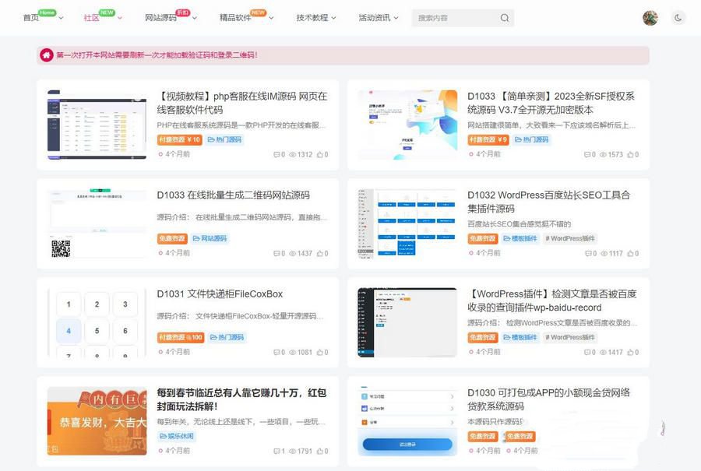Screen dimensions: 701x471
Task: Click the megaphone icon in announcement bar
Action: [46, 55]
